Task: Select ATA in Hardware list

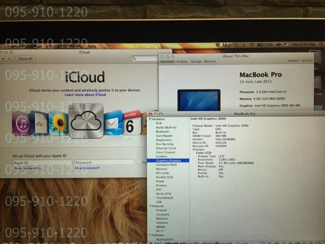Action: (158, 123)
